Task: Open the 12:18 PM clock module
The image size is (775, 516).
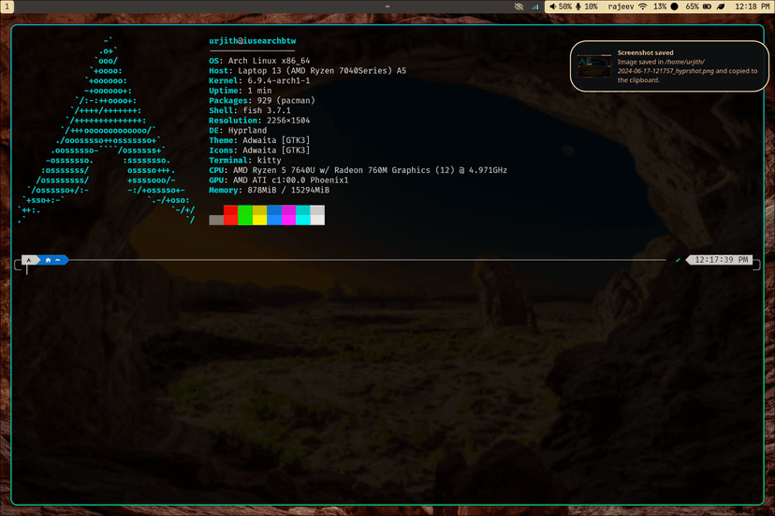Action: pos(753,7)
